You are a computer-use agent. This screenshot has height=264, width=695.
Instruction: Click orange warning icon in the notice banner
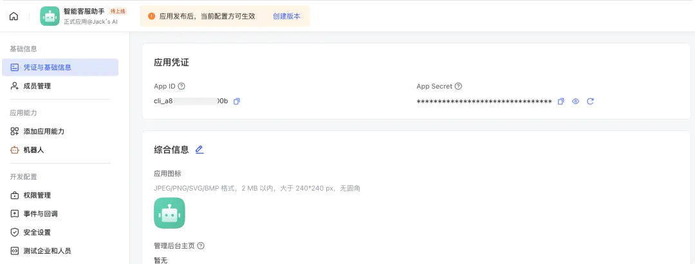point(152,16)
